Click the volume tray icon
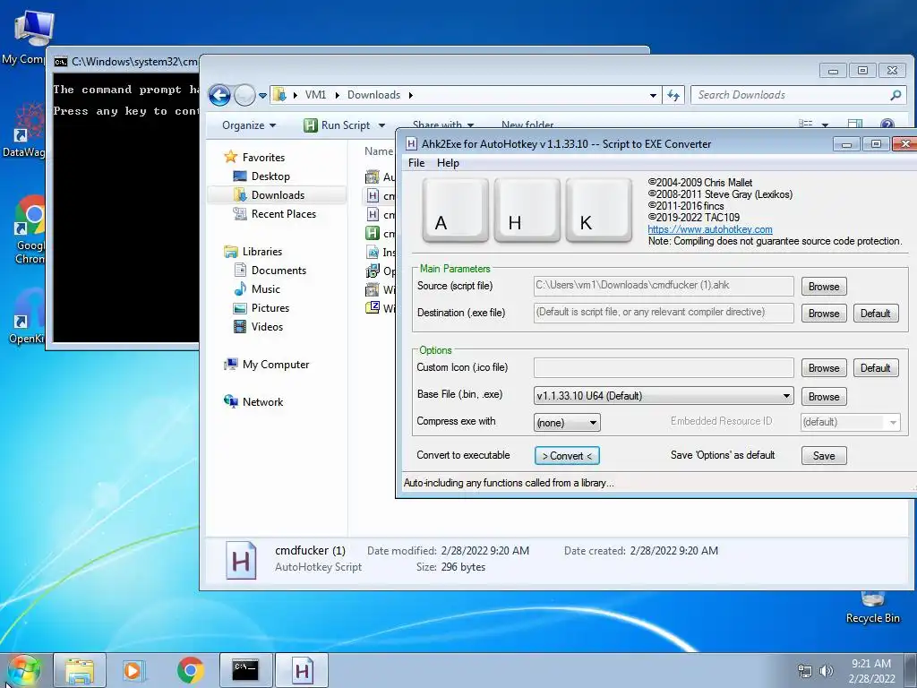917x688 pixels. (826, 670)
